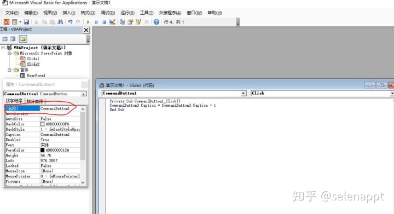Collapse the Microsoft PowerPoint 对象 folder
This screenshot has width=394, height=214.
9,53
